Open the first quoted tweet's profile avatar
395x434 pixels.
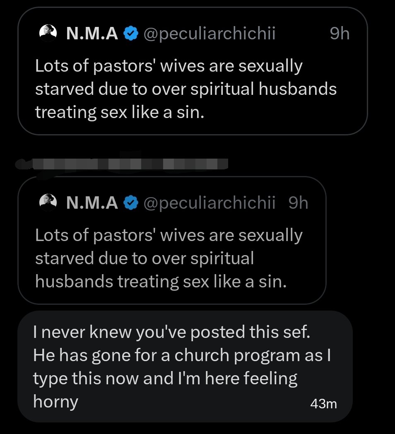click(x=48, y=34)
